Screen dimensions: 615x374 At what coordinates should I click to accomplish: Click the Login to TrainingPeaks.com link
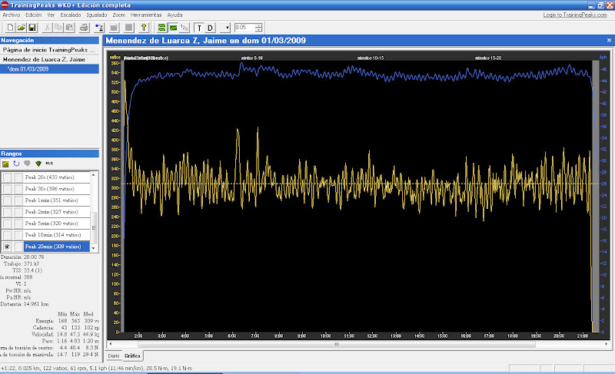pos(576,15)
